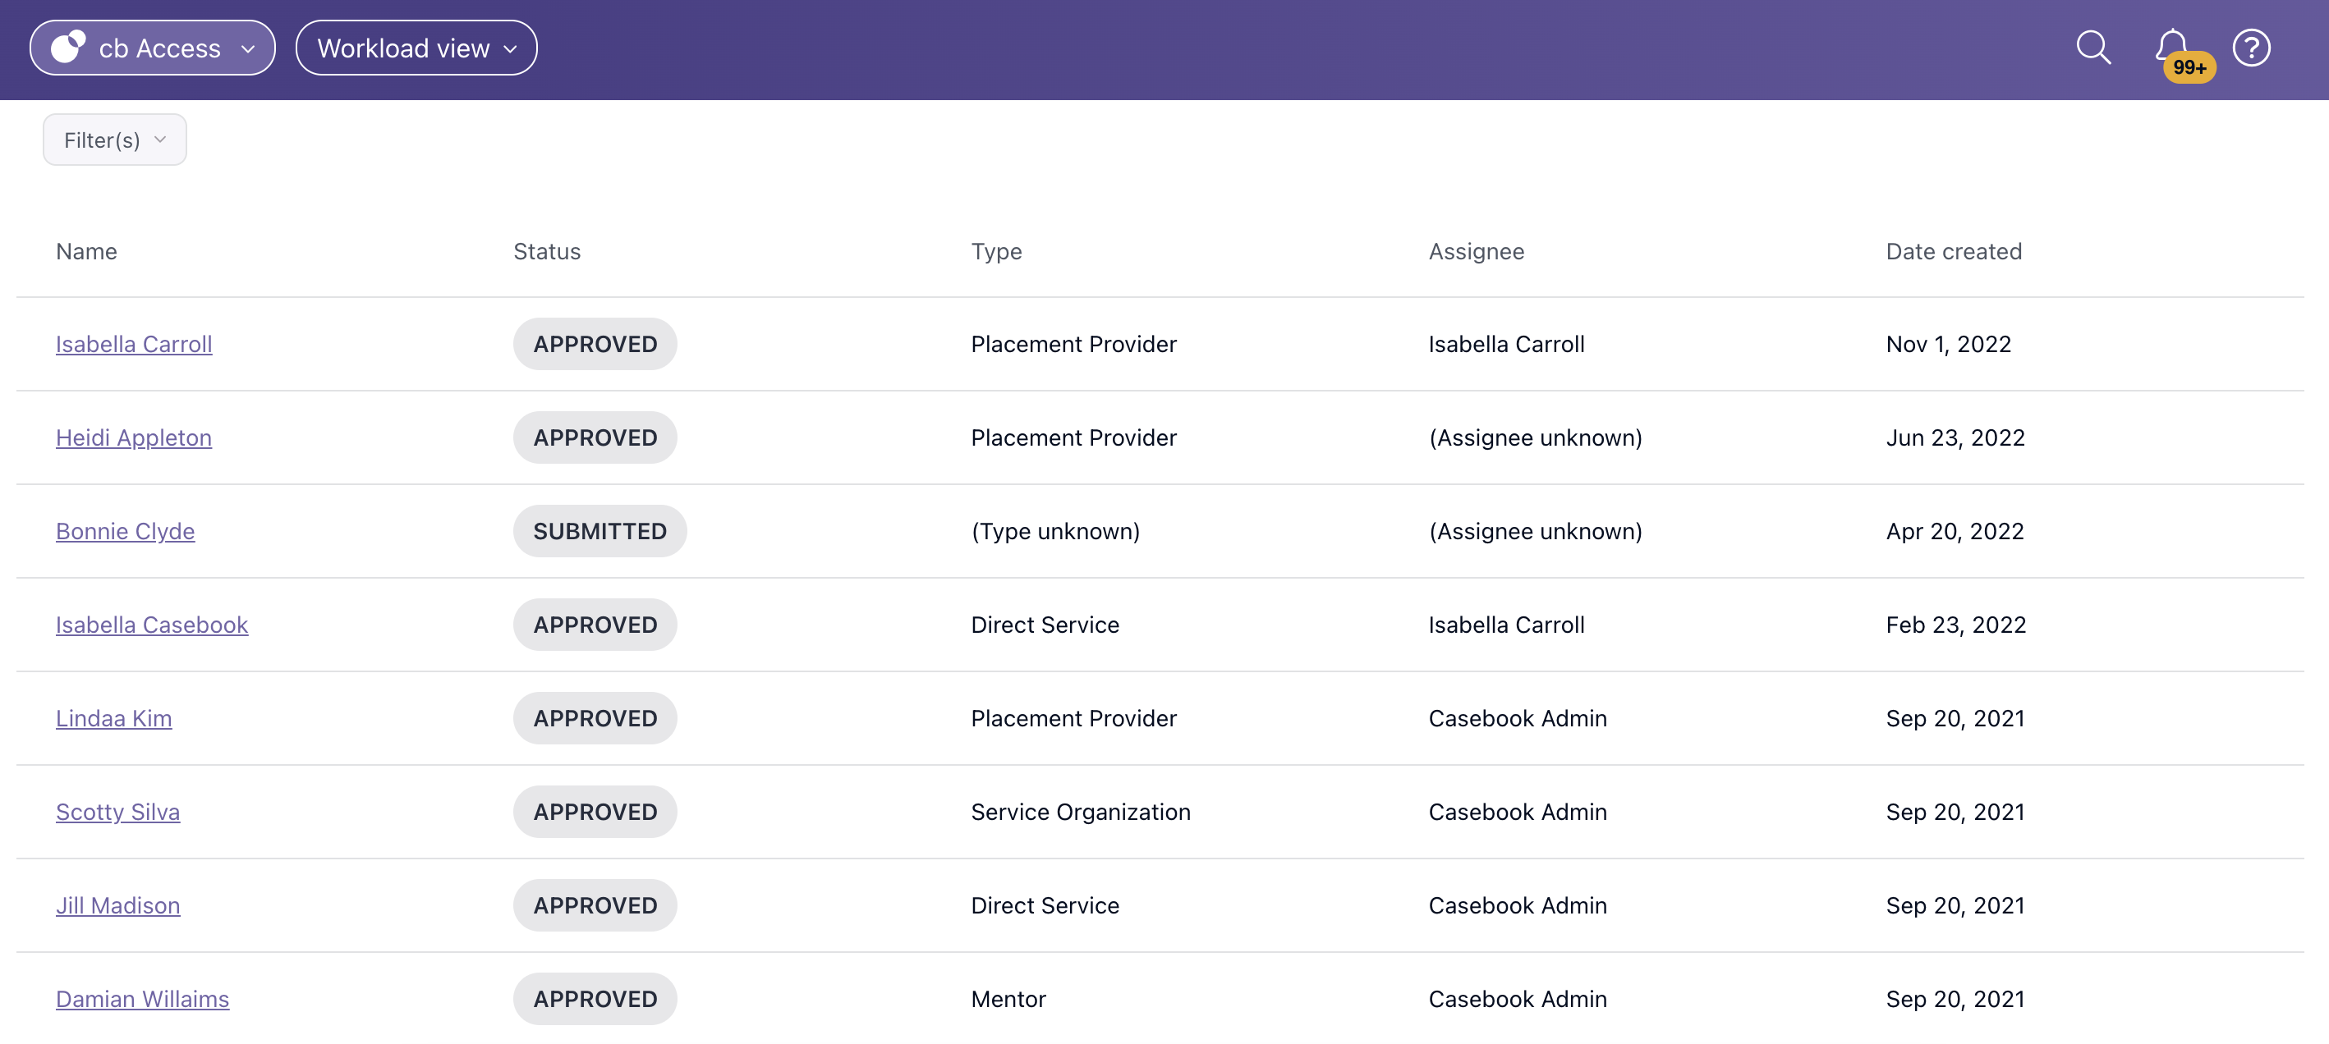Viewport: 2329px width, 1044px height.
Task: Click assignee Isabella Carroll, Nov 1 2022 row
Action: click(x=1506, y=345)
